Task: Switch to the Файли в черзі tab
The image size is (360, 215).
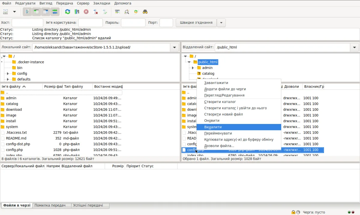Action: 17,205
